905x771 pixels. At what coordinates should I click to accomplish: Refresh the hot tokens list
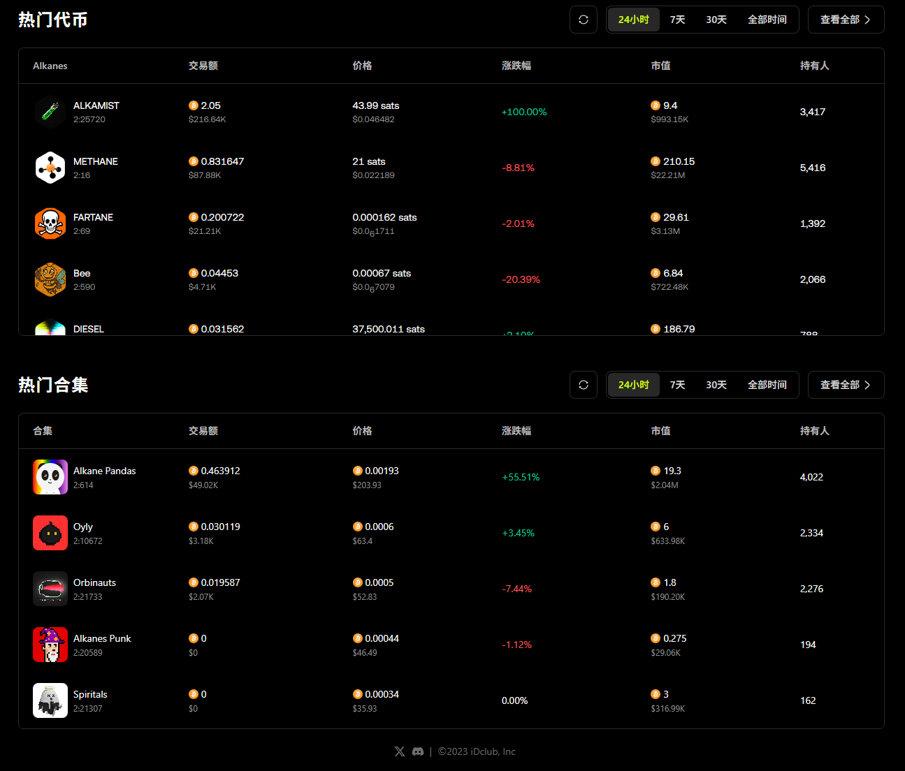(584, 20)
